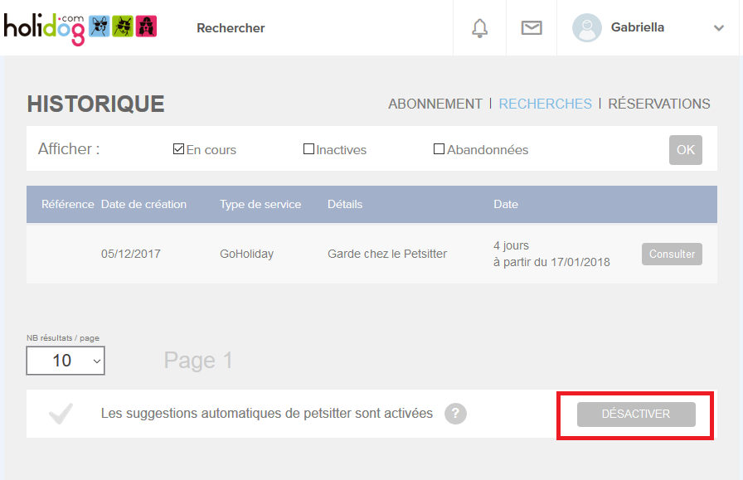This screenshot has width=743, height=480.
Task: Switch to the Réservations tab
Action: tap(658, 104)
